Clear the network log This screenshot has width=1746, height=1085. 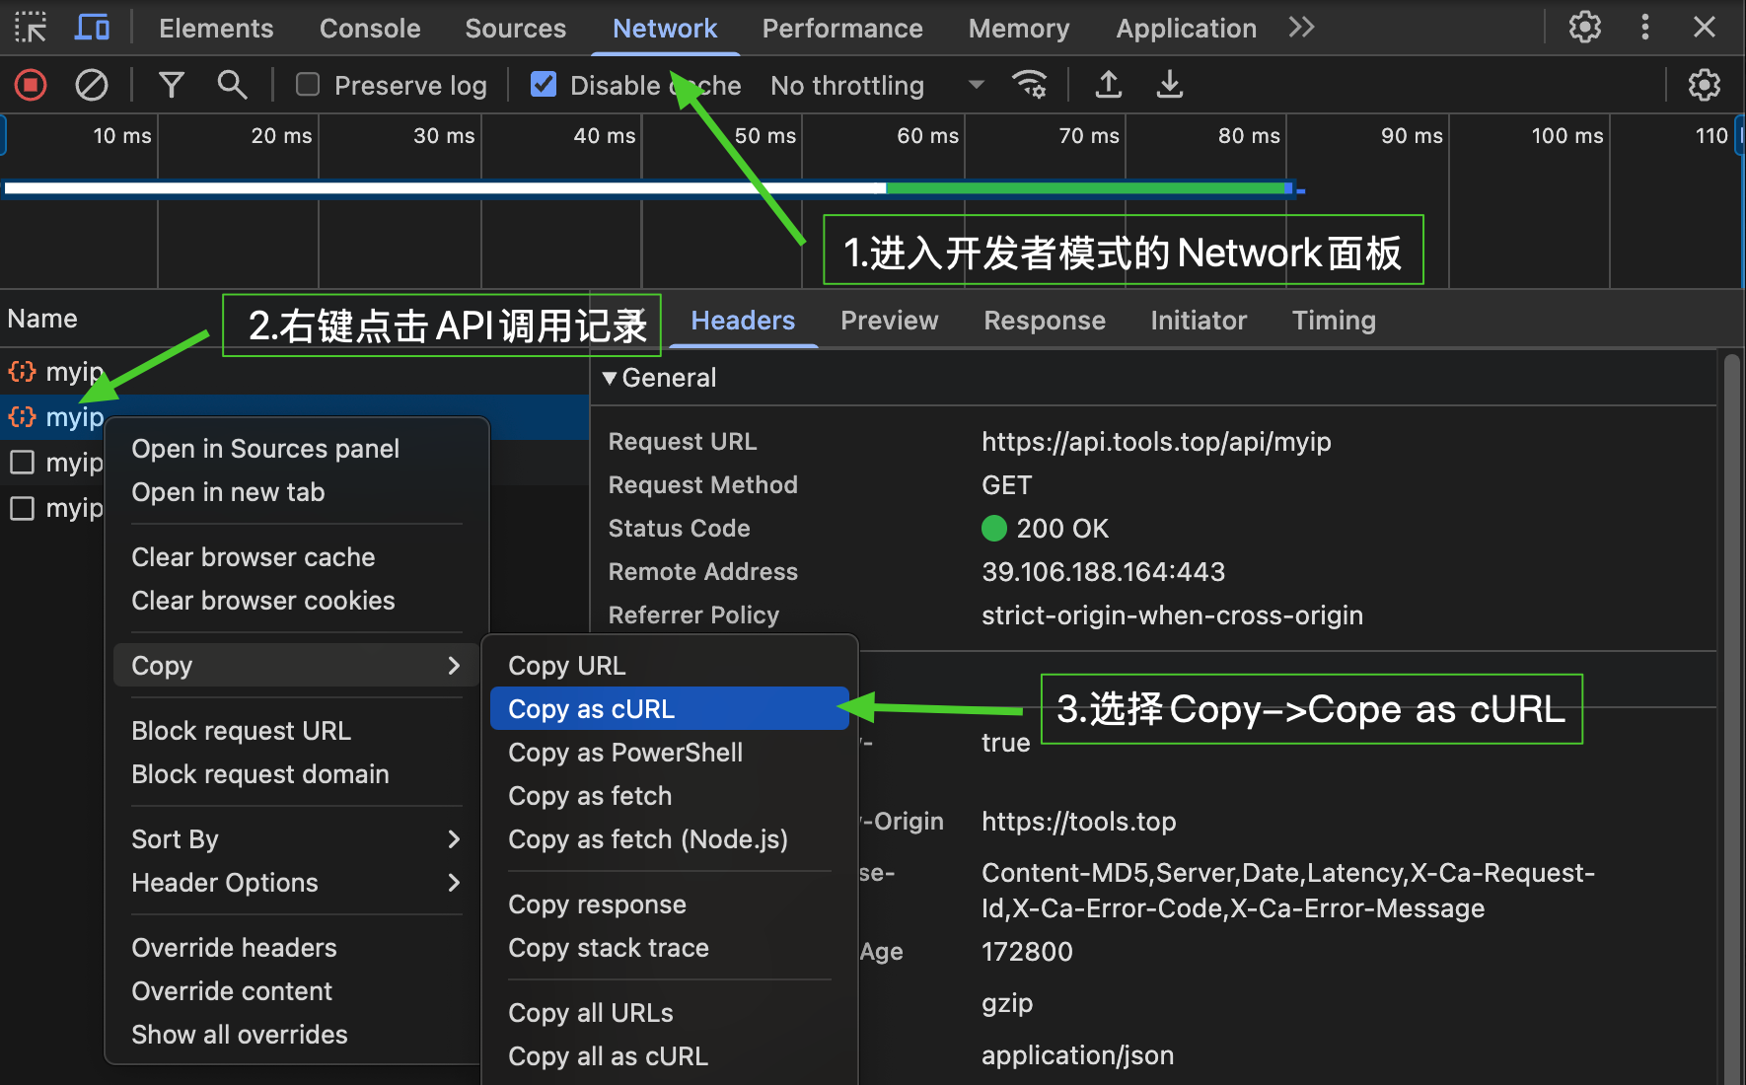(x=92, y=86)
